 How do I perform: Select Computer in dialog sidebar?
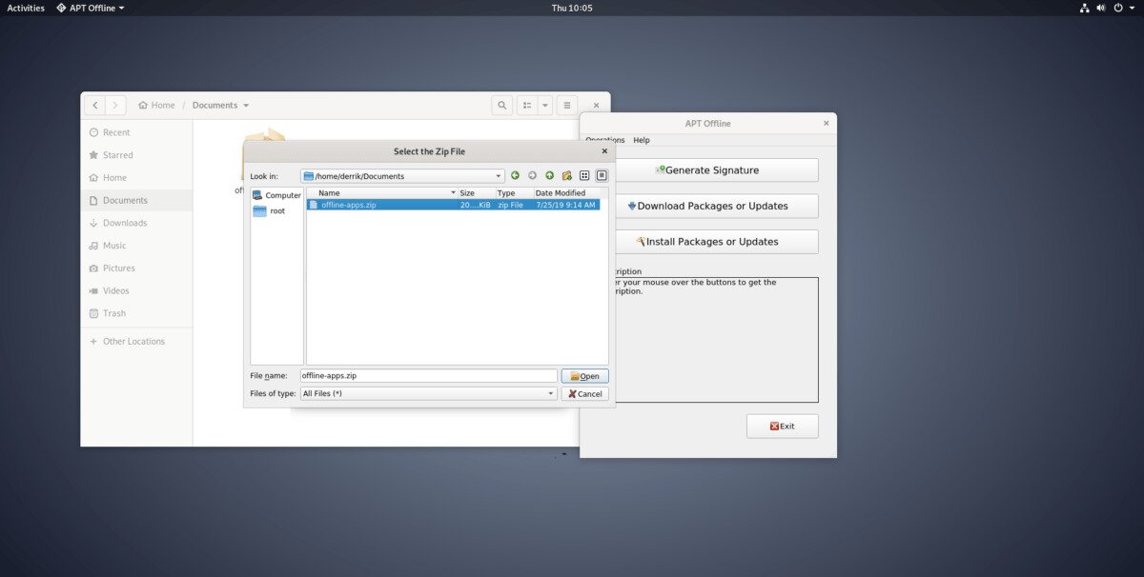tap(276, 195)
